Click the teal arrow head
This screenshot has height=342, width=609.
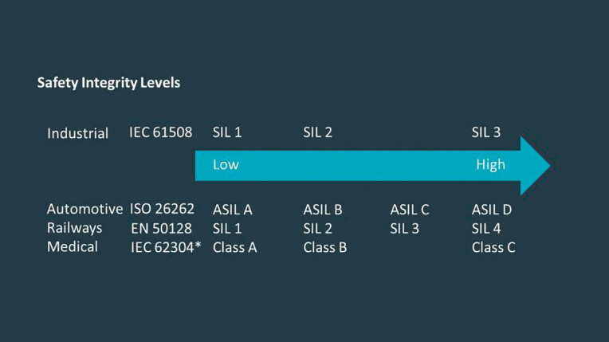point(535,166)
